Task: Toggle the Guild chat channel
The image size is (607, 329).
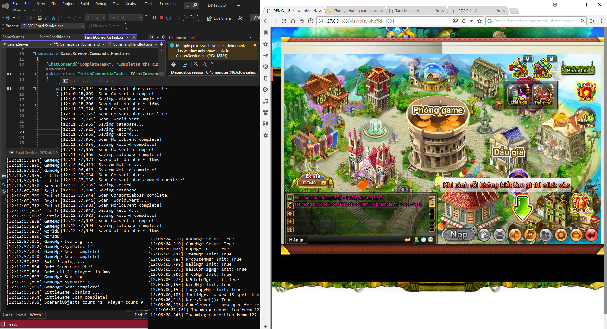Action: click(432, 214)
